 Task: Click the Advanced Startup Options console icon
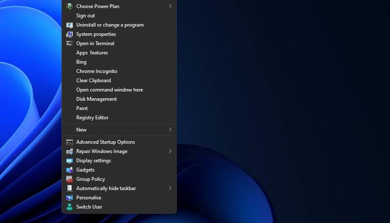pyautogui.click(x=69, y=142)
